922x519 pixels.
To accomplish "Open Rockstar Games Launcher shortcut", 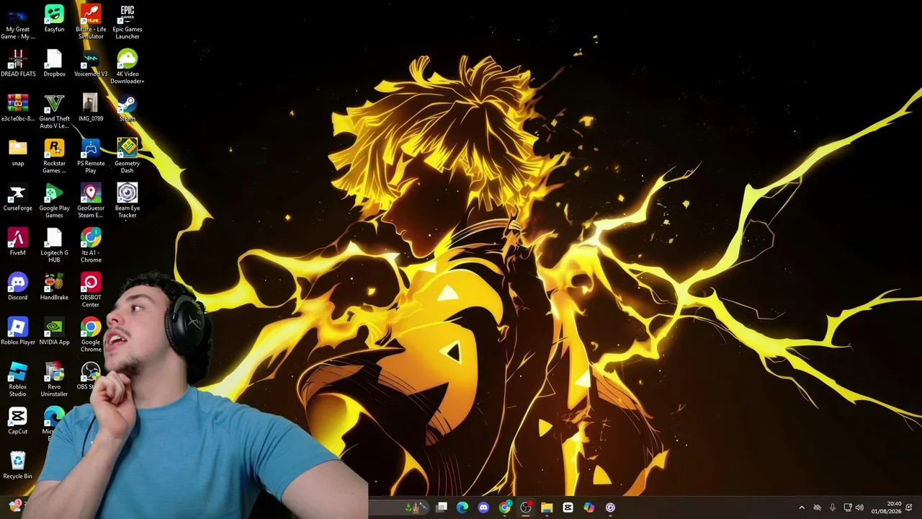I will 54,156.
